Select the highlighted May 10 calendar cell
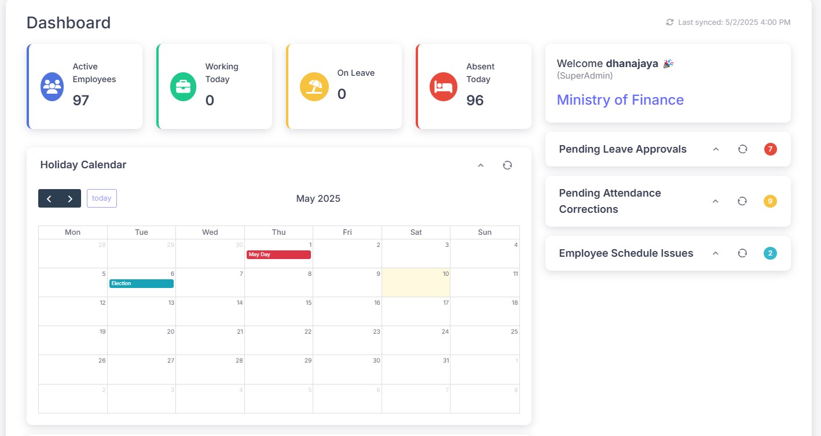Image resolution: width=821 pixels, height=436 pixels. [x=416, y=282]
